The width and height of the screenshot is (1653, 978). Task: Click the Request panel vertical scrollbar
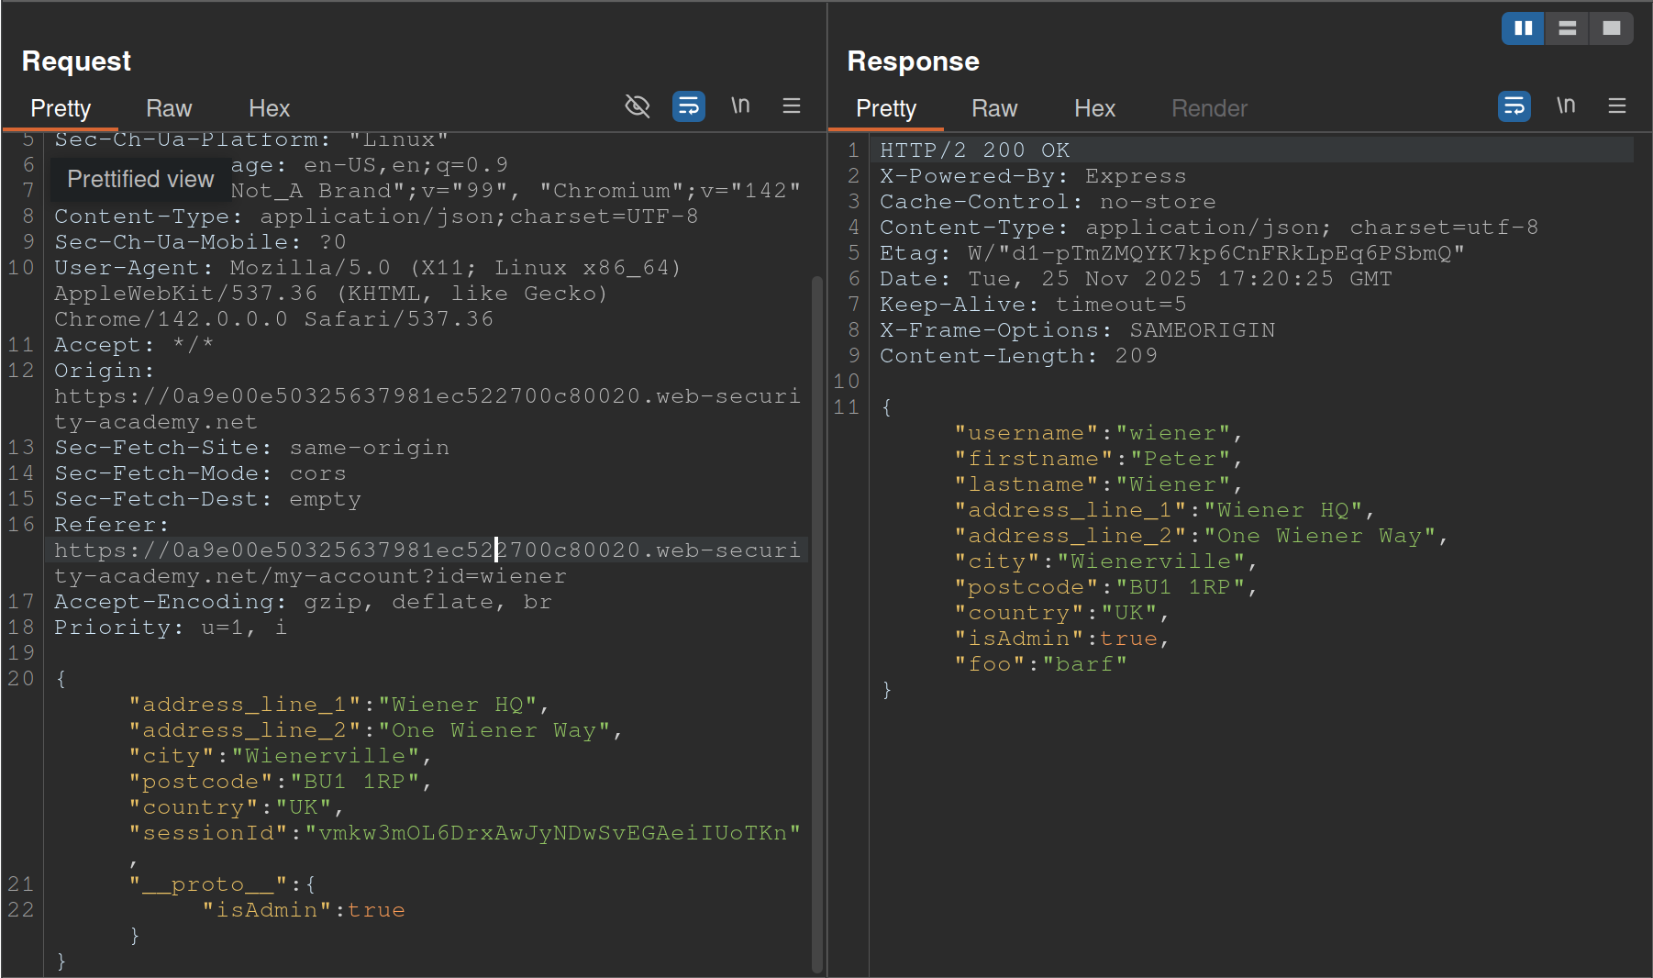point(816,624)
